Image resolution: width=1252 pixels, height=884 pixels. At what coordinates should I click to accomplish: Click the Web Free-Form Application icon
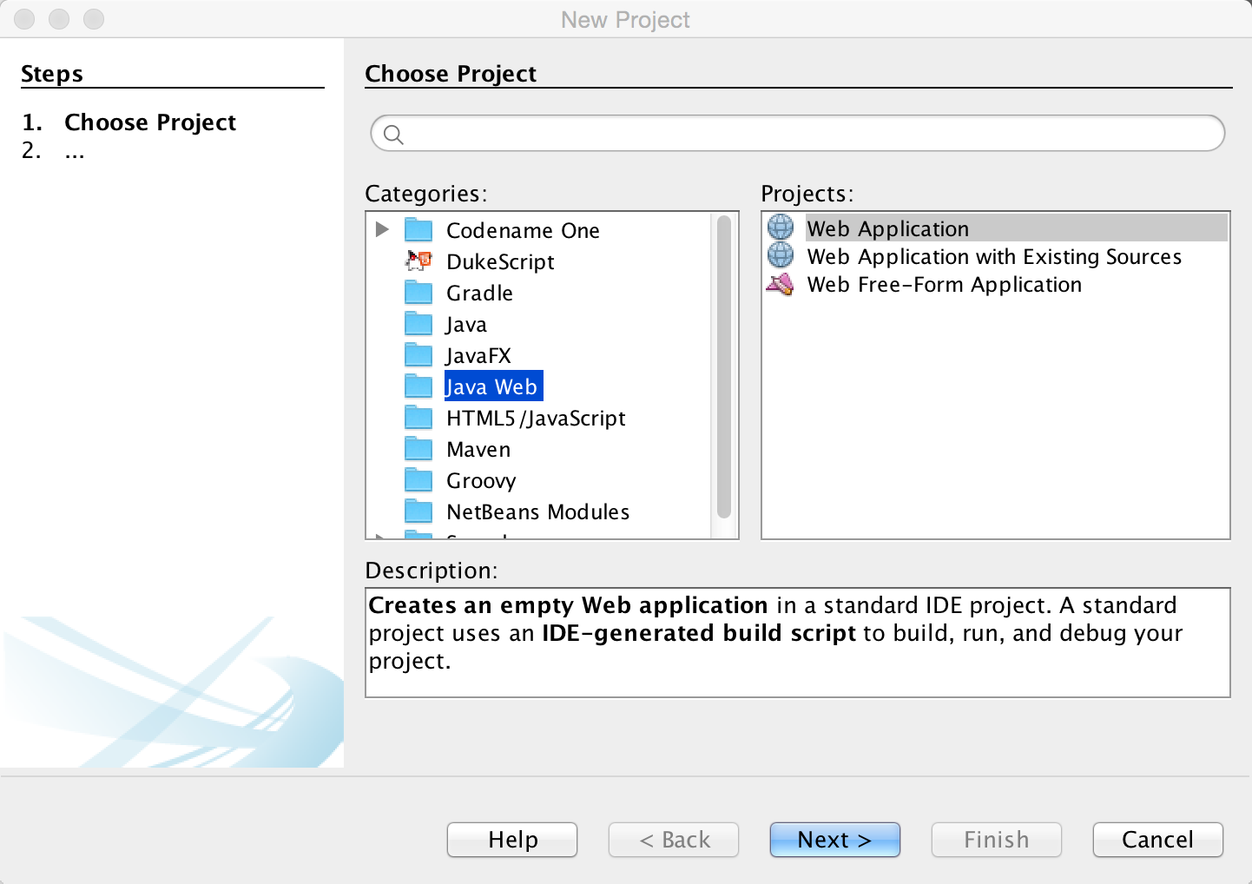click(x=780, y=283)
